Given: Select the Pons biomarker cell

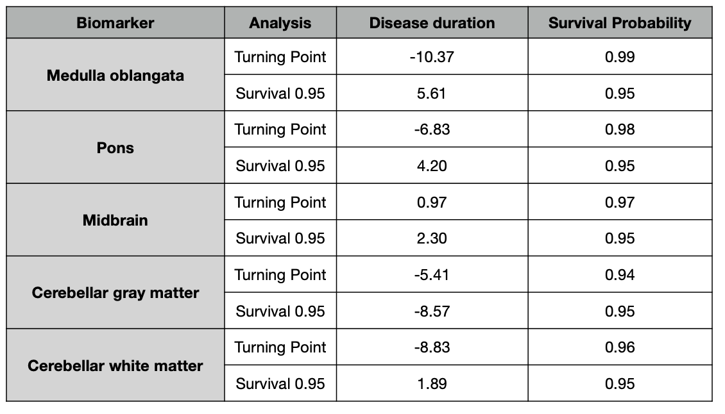Looking at the screenshot, I should click(x=115, y=147).
